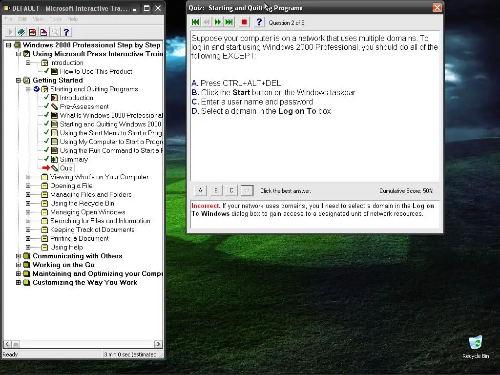Screen dimensions: 500x375
Task: Open What Is Windows 2000 Professional lesson
Action: (111, 115)
